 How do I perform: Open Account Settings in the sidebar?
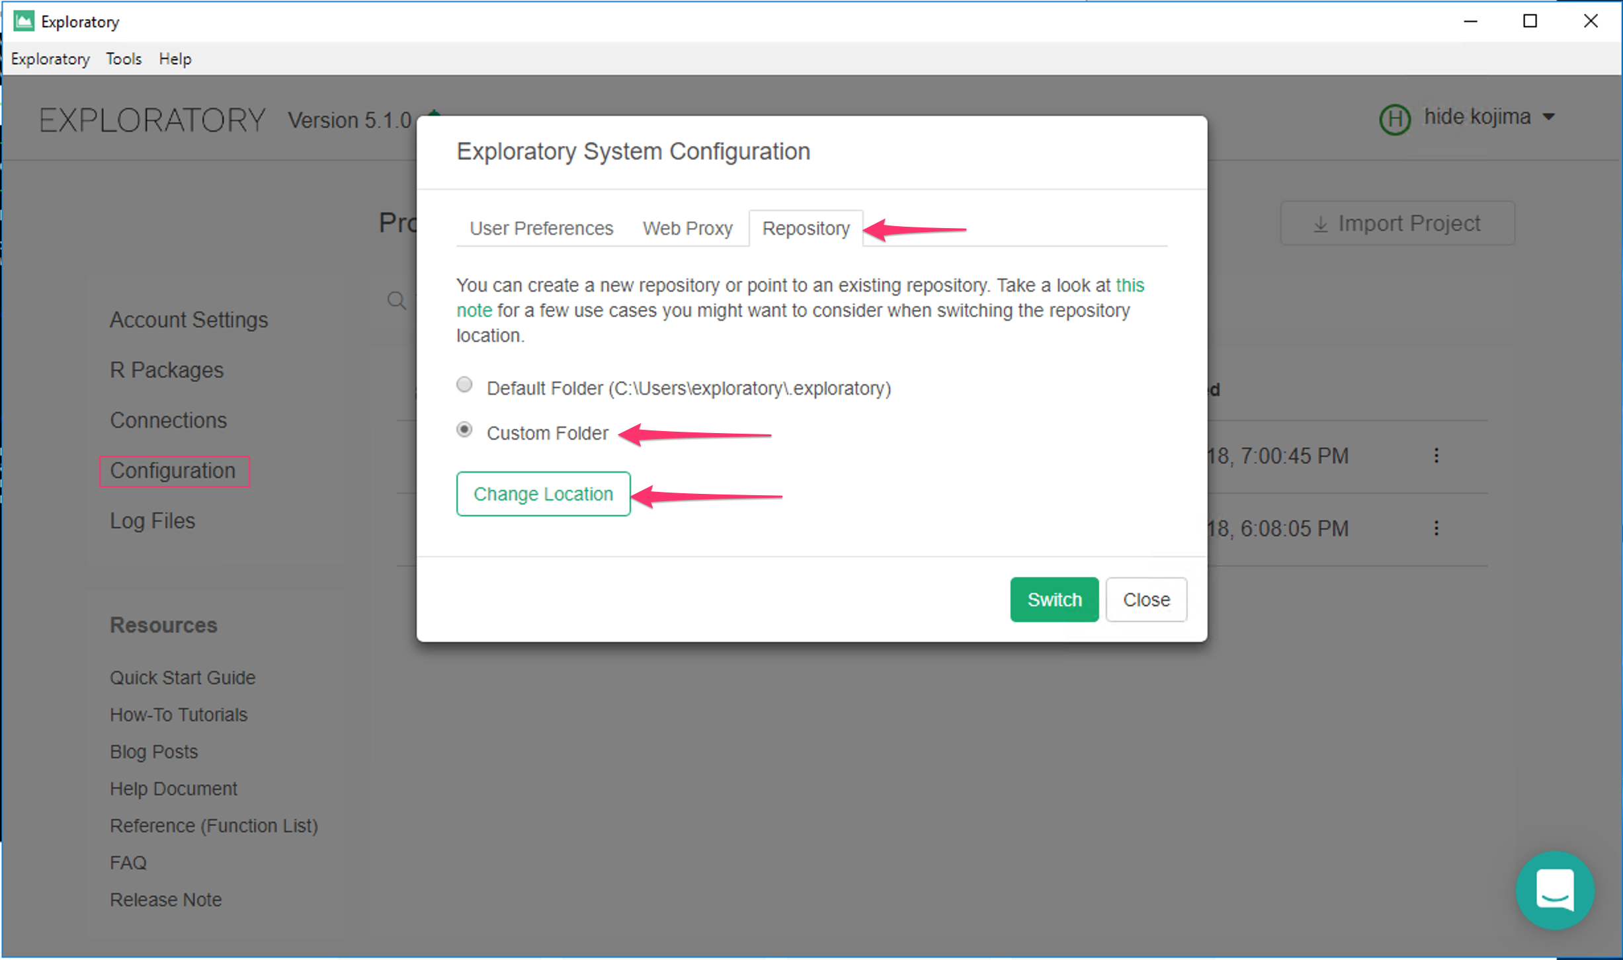[188, 320]
